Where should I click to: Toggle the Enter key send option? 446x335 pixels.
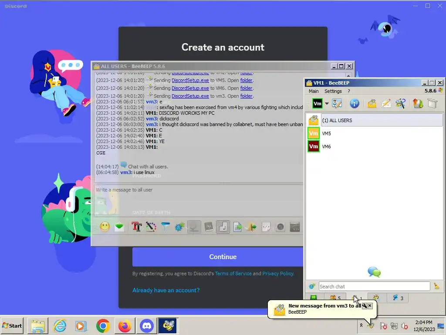tap(223, 227)
